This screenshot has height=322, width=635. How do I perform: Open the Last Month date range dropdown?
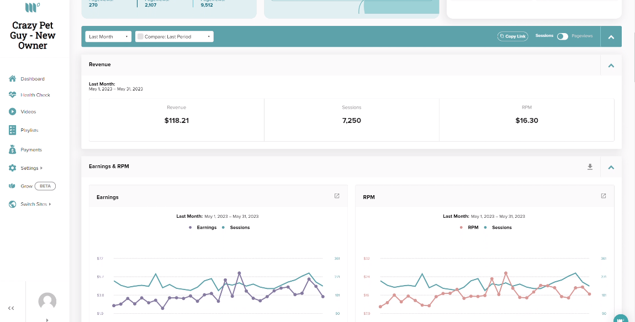(x=108, y=36)
